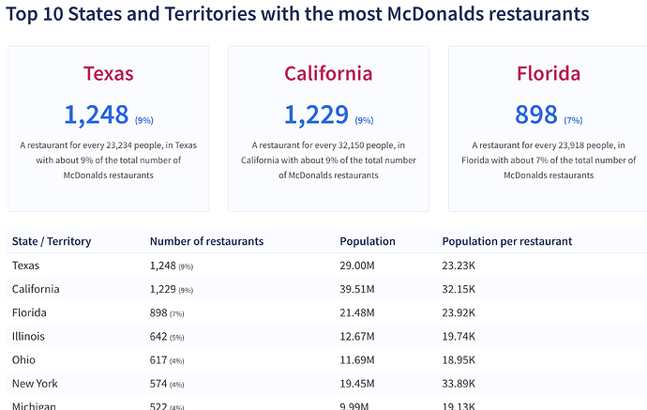This screenshot has width=647, height=410.
Task: Click the Ohio population value 11.69M
Action: [x=357, y=359]
